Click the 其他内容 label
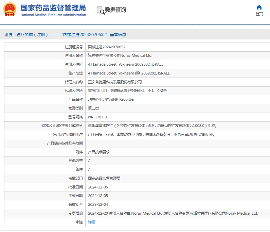This screenshot has height=232, width=270. (75, 161)
